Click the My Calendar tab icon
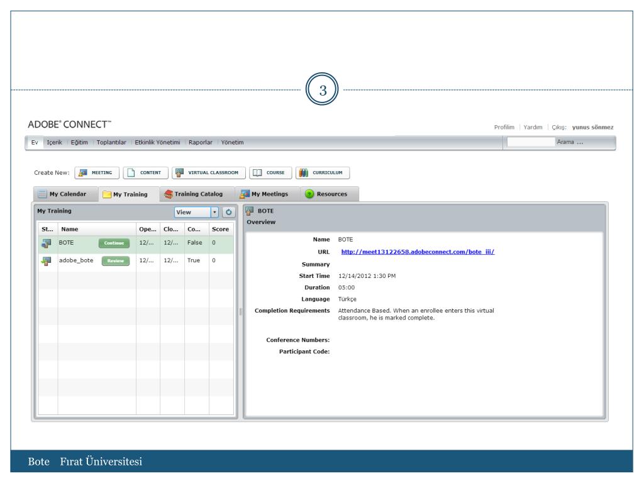 (x=42, y=194)
